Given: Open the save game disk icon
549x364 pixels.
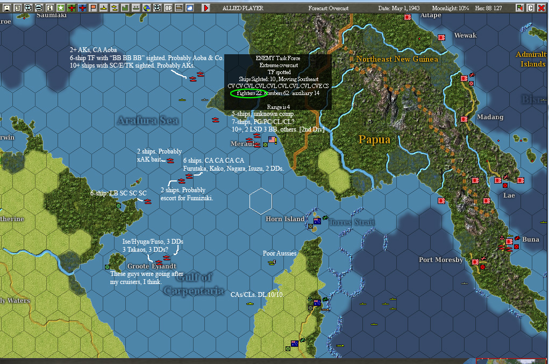Looking at the screenshot, I should tap(6, 8).
